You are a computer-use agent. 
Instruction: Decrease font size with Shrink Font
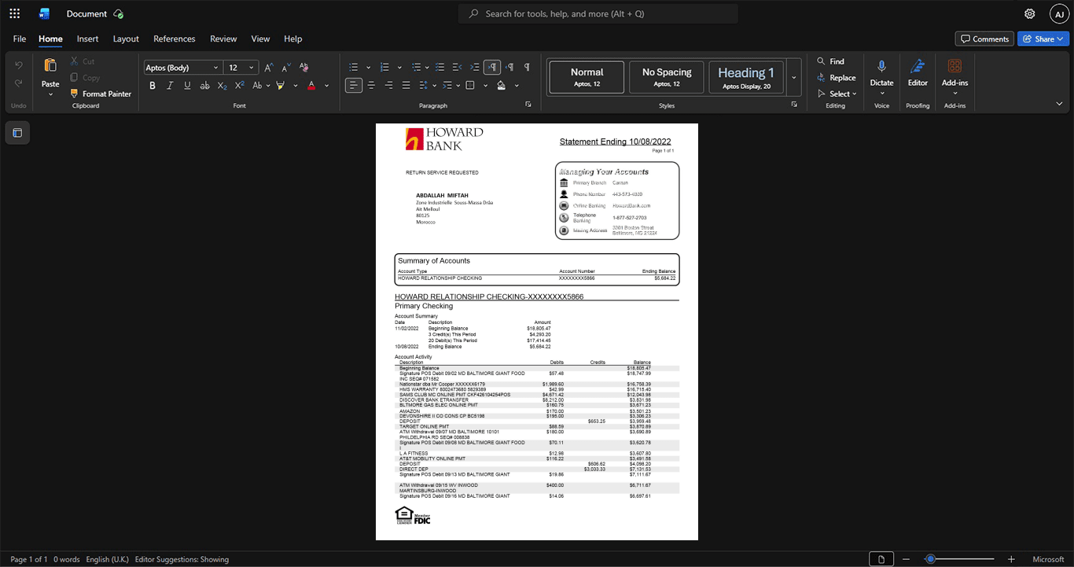286,68
